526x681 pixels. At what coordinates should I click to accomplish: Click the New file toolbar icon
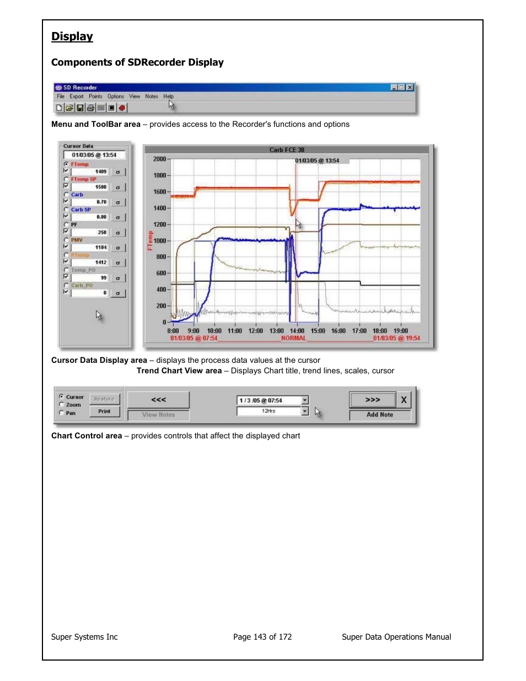[x=60, y=108]
